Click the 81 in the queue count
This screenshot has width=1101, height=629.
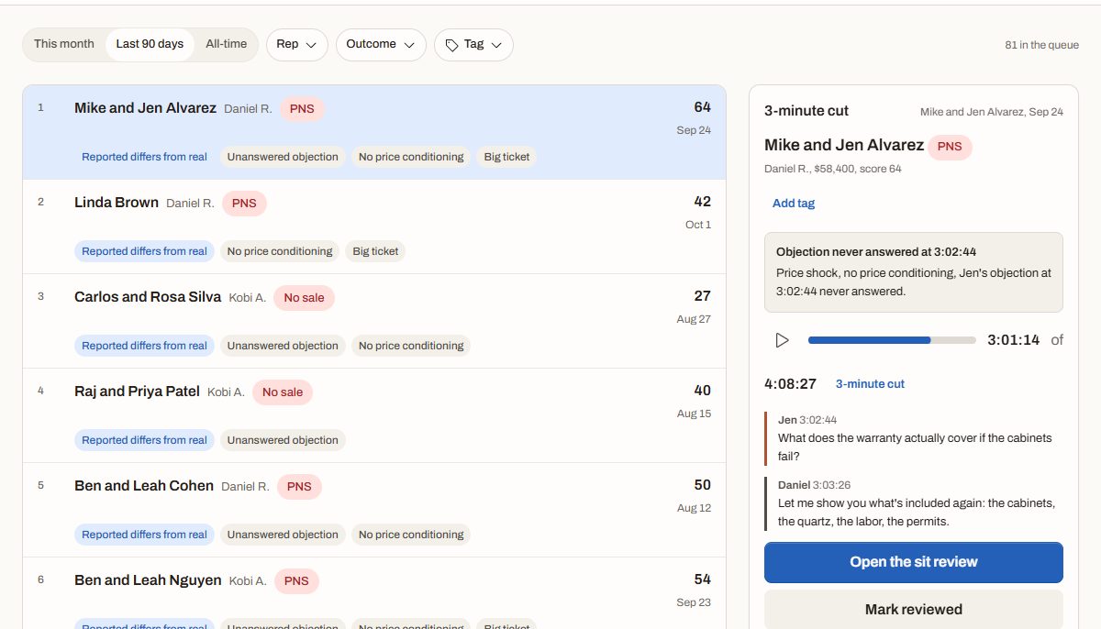pos(1041,45)
